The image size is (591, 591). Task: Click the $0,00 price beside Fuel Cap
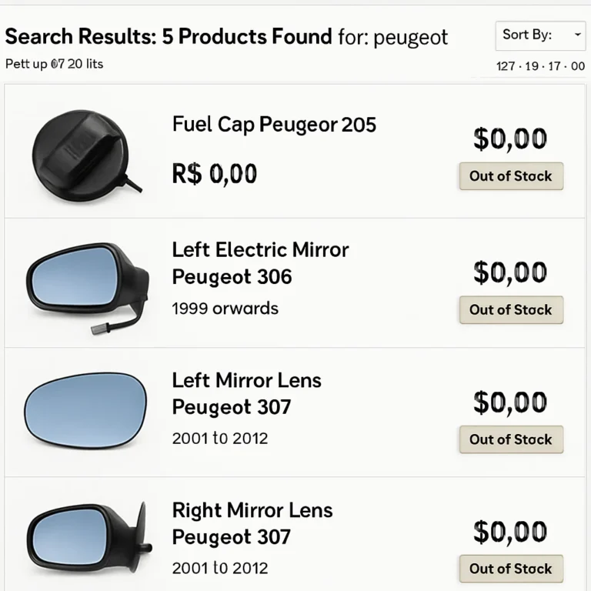pos(510,139)
